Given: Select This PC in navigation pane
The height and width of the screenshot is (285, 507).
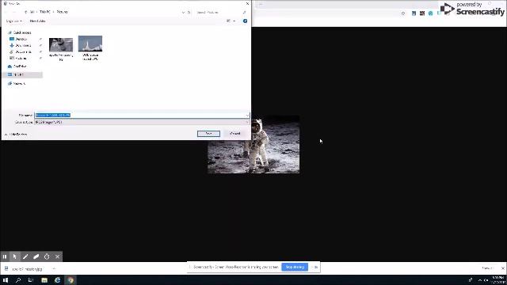Looking at the screenshot, I should pyautogui.click(x=18, y=74).
